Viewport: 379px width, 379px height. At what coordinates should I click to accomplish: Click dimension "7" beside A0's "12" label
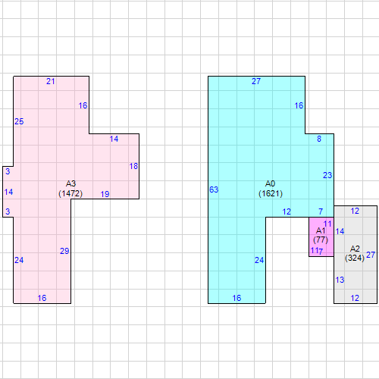pos(321,211)
